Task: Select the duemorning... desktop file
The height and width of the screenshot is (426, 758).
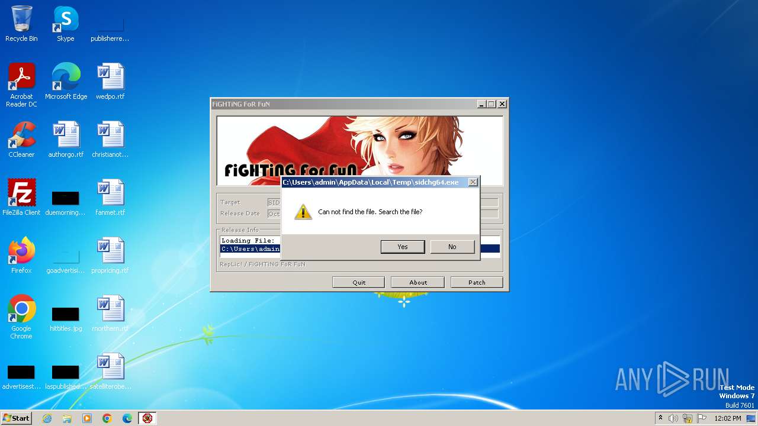Action: [66, 203]
